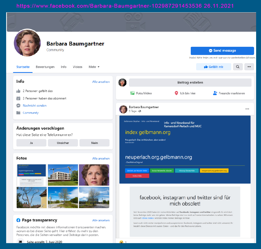Click '2 Personen gefällt das' text

click(x=38, y=91)
